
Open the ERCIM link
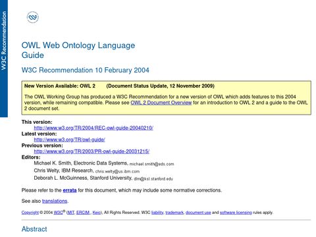[83, 213]
